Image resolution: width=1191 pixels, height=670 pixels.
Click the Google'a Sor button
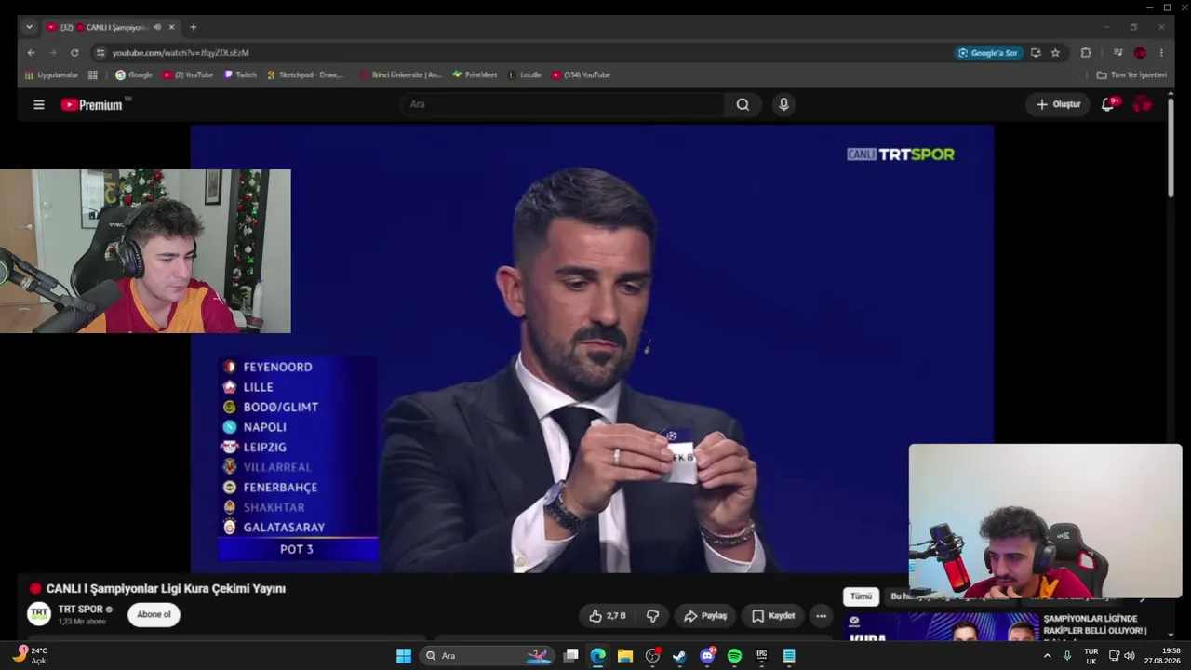tap(989, 53)
